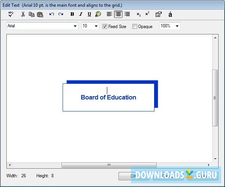Run the spell check tool

11,14
